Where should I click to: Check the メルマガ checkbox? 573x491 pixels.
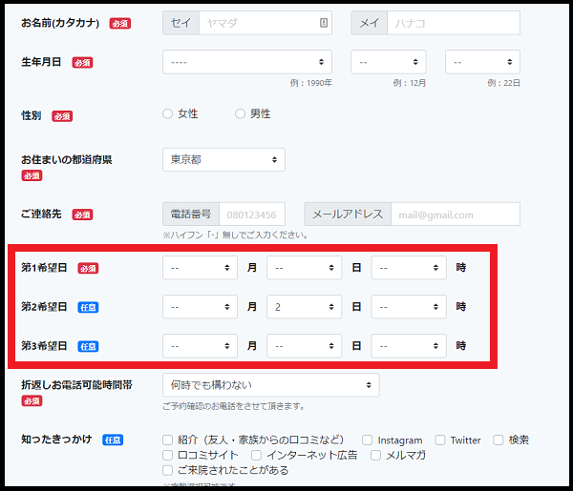[375, 456]
